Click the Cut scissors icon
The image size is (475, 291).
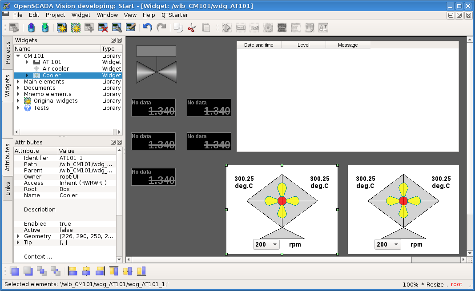[x=192, y=28]
